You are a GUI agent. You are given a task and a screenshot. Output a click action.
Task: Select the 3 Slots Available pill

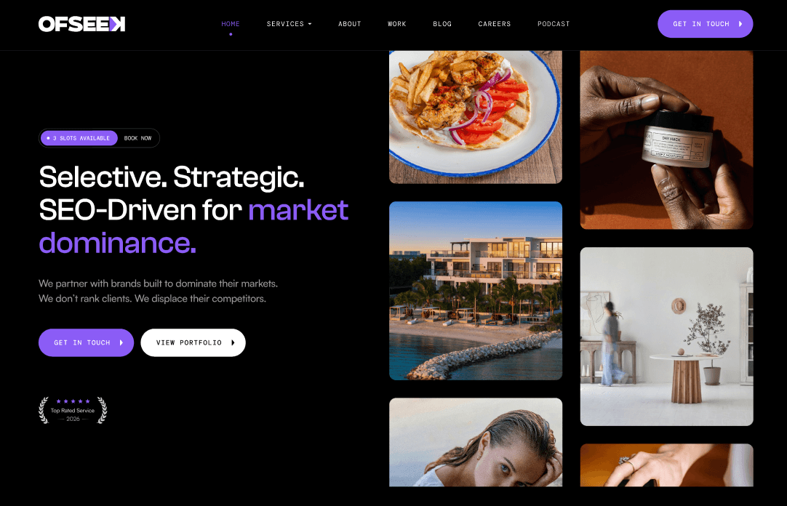pyautogui.click(x=79, y=138)
